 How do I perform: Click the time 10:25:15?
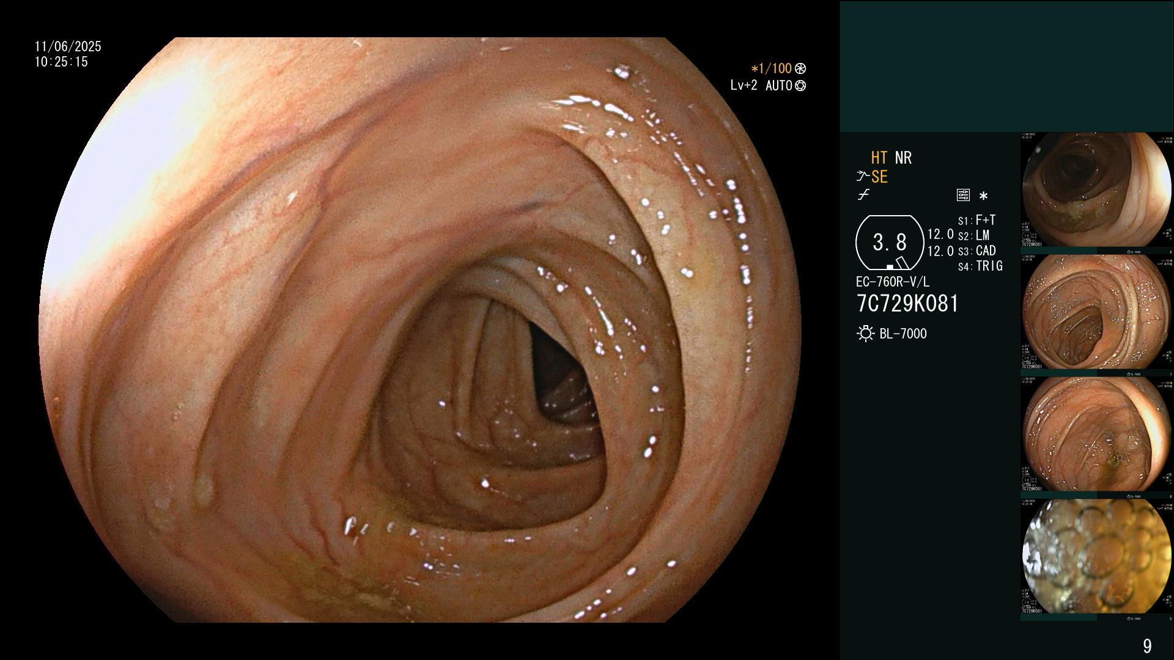coord(61,62)
